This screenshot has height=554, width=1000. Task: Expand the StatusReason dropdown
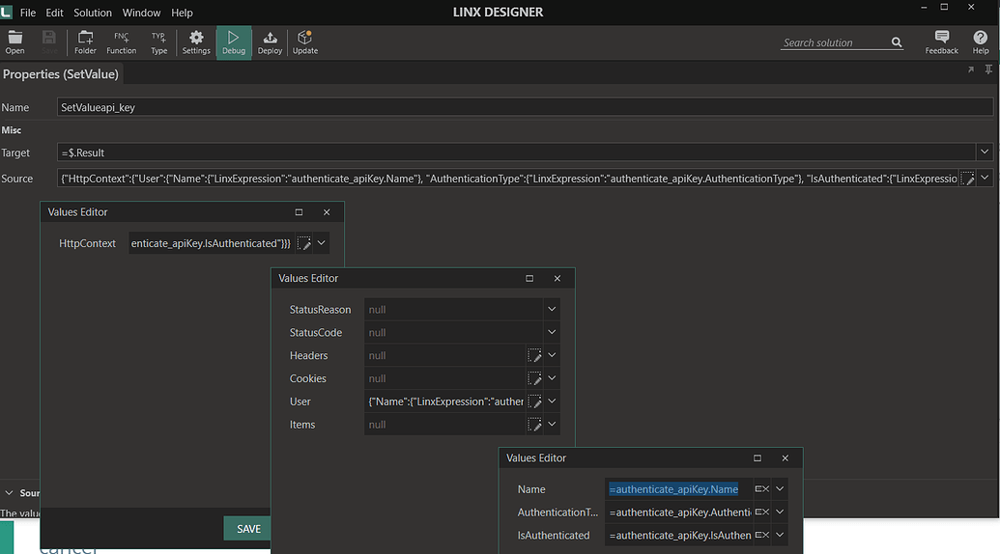point(552,310)
